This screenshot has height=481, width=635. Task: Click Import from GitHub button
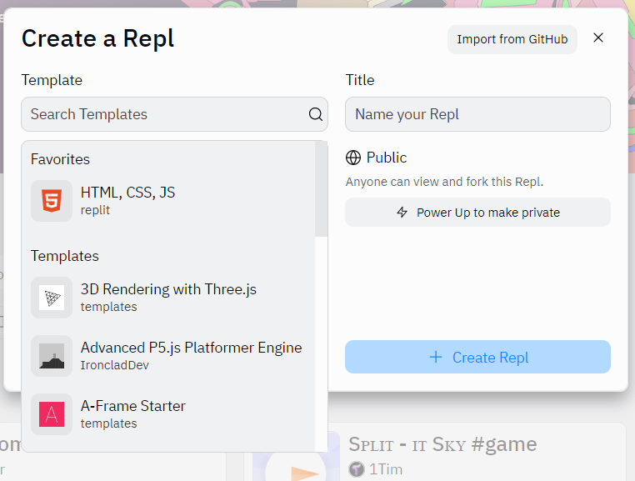tap(512, 39)
